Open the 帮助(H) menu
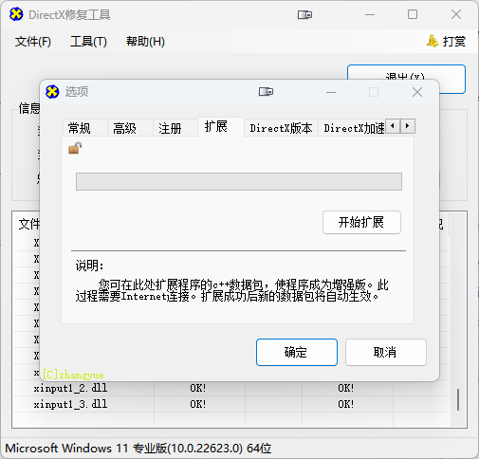The width and height of the screenshot is (479, 459). click(145, 42)
